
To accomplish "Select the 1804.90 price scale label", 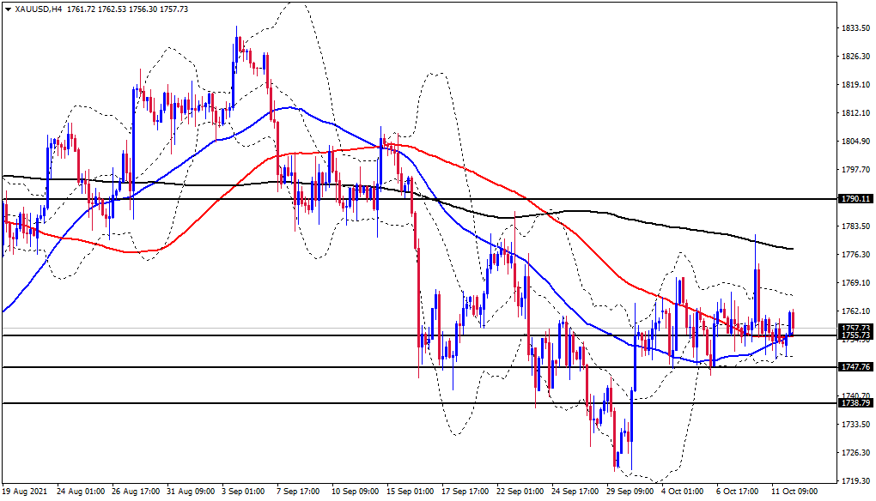I will tap(856, 142).
